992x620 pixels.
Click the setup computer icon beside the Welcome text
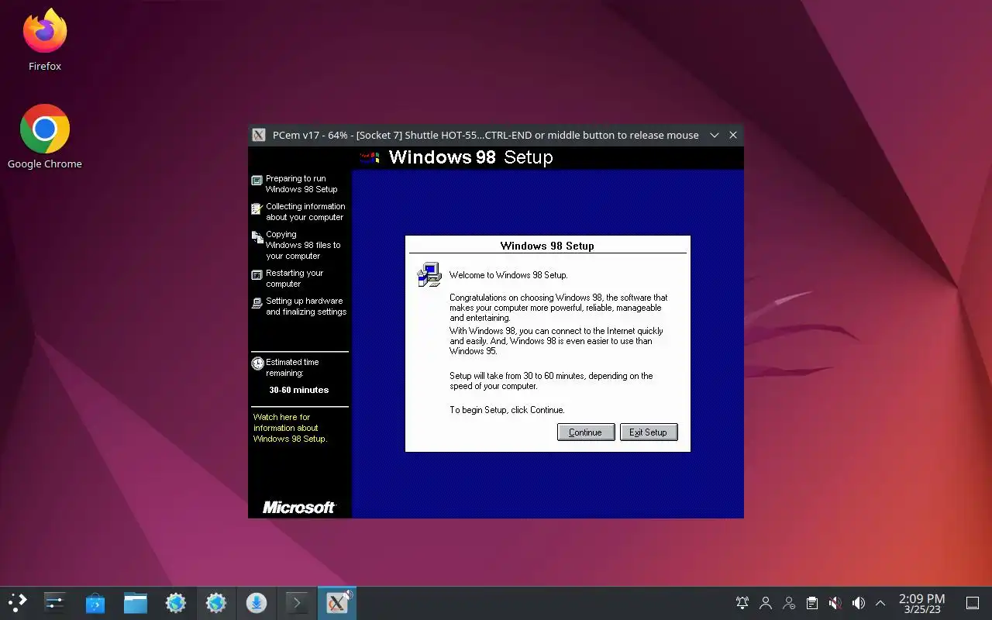coord(429,274)
